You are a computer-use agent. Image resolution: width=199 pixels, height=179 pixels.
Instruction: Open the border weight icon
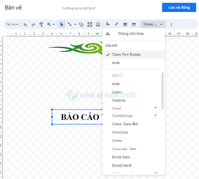pyautogui.click(x=125, y=24)
